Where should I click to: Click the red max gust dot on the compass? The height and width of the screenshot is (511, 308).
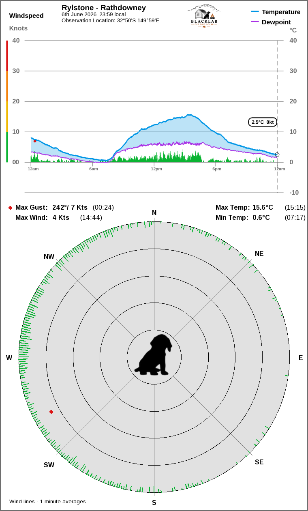pos(51,412)
